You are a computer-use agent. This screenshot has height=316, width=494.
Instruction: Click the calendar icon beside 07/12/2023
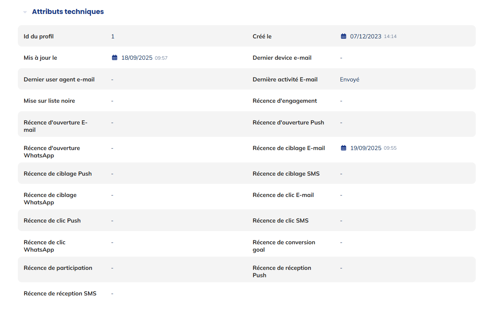(343, 36)
